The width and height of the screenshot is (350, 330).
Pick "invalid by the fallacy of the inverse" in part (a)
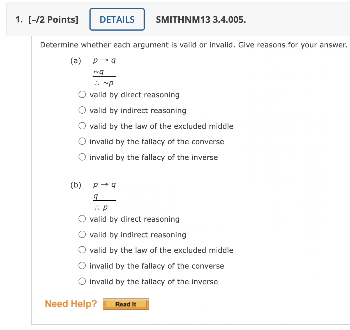[x=82, y=157]
